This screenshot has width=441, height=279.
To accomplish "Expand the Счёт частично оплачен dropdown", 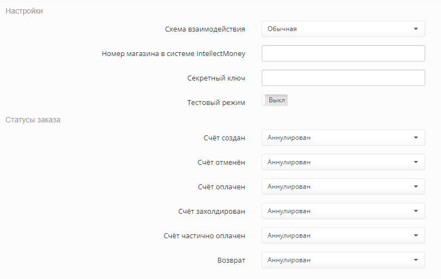I will point(343,235).
